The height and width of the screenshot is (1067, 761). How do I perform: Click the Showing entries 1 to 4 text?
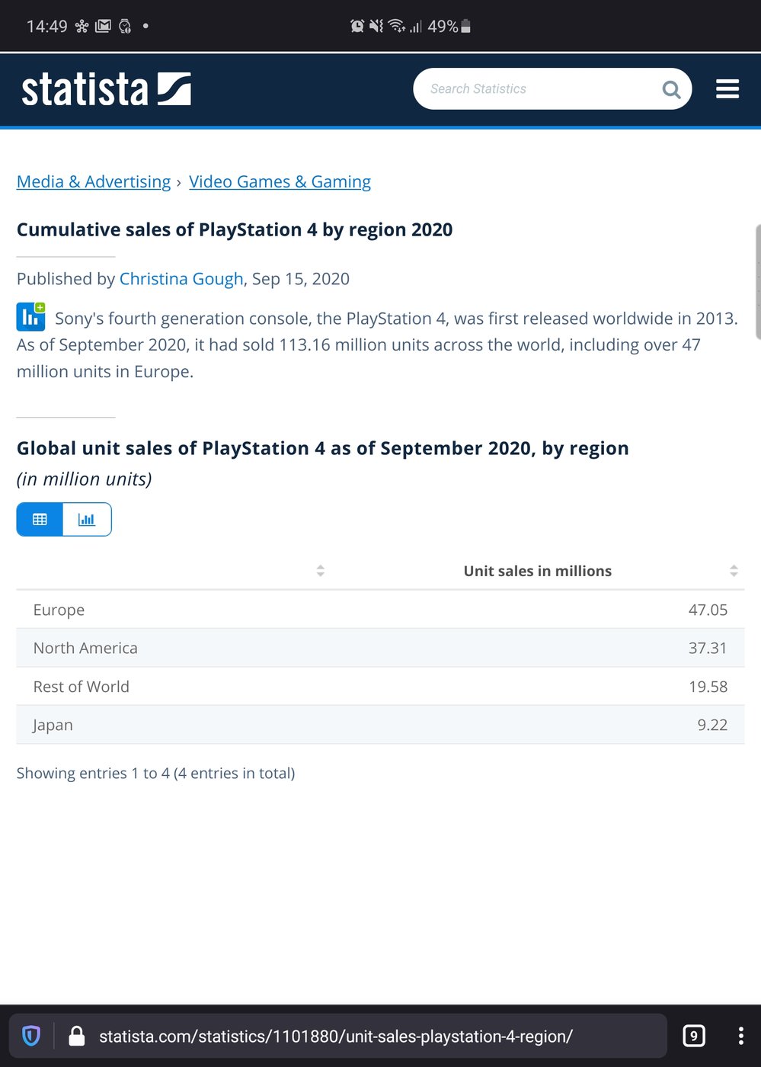tap(155, 773)
